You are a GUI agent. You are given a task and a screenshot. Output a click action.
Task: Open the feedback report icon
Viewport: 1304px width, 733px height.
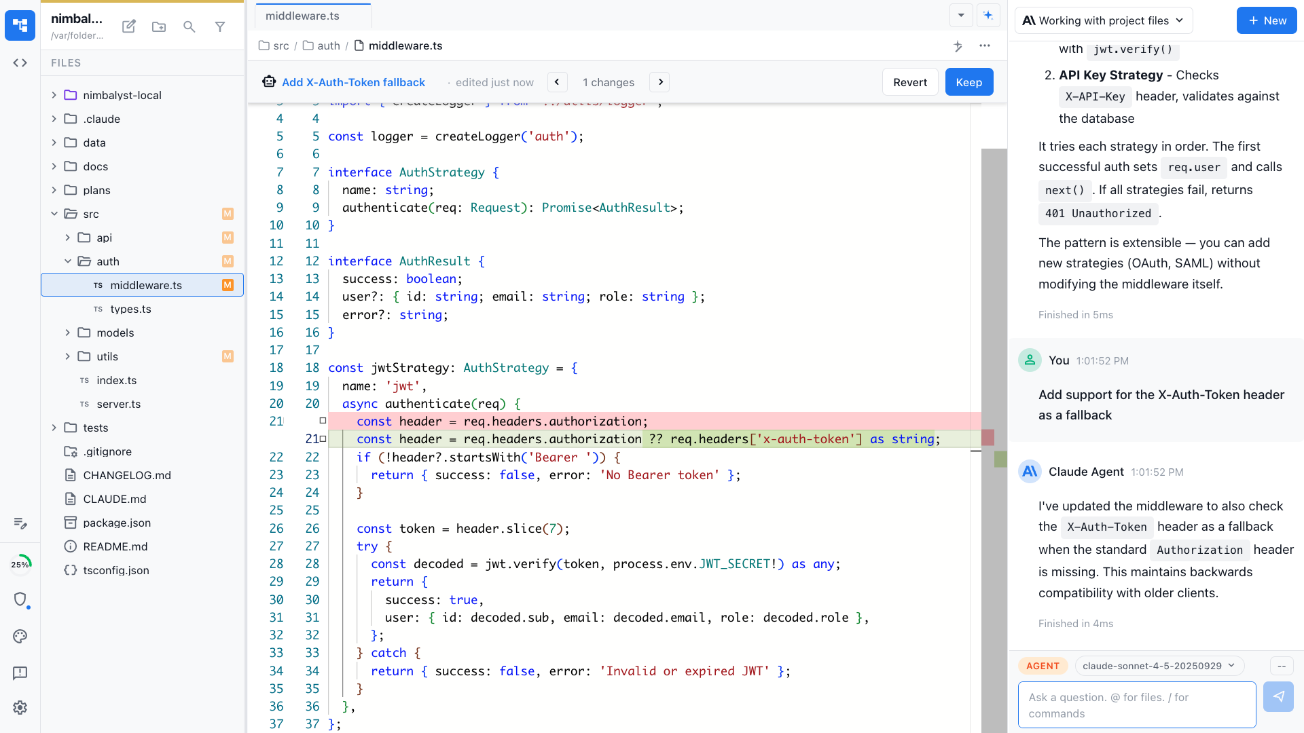pyautogui.click(x=20, y=673)
